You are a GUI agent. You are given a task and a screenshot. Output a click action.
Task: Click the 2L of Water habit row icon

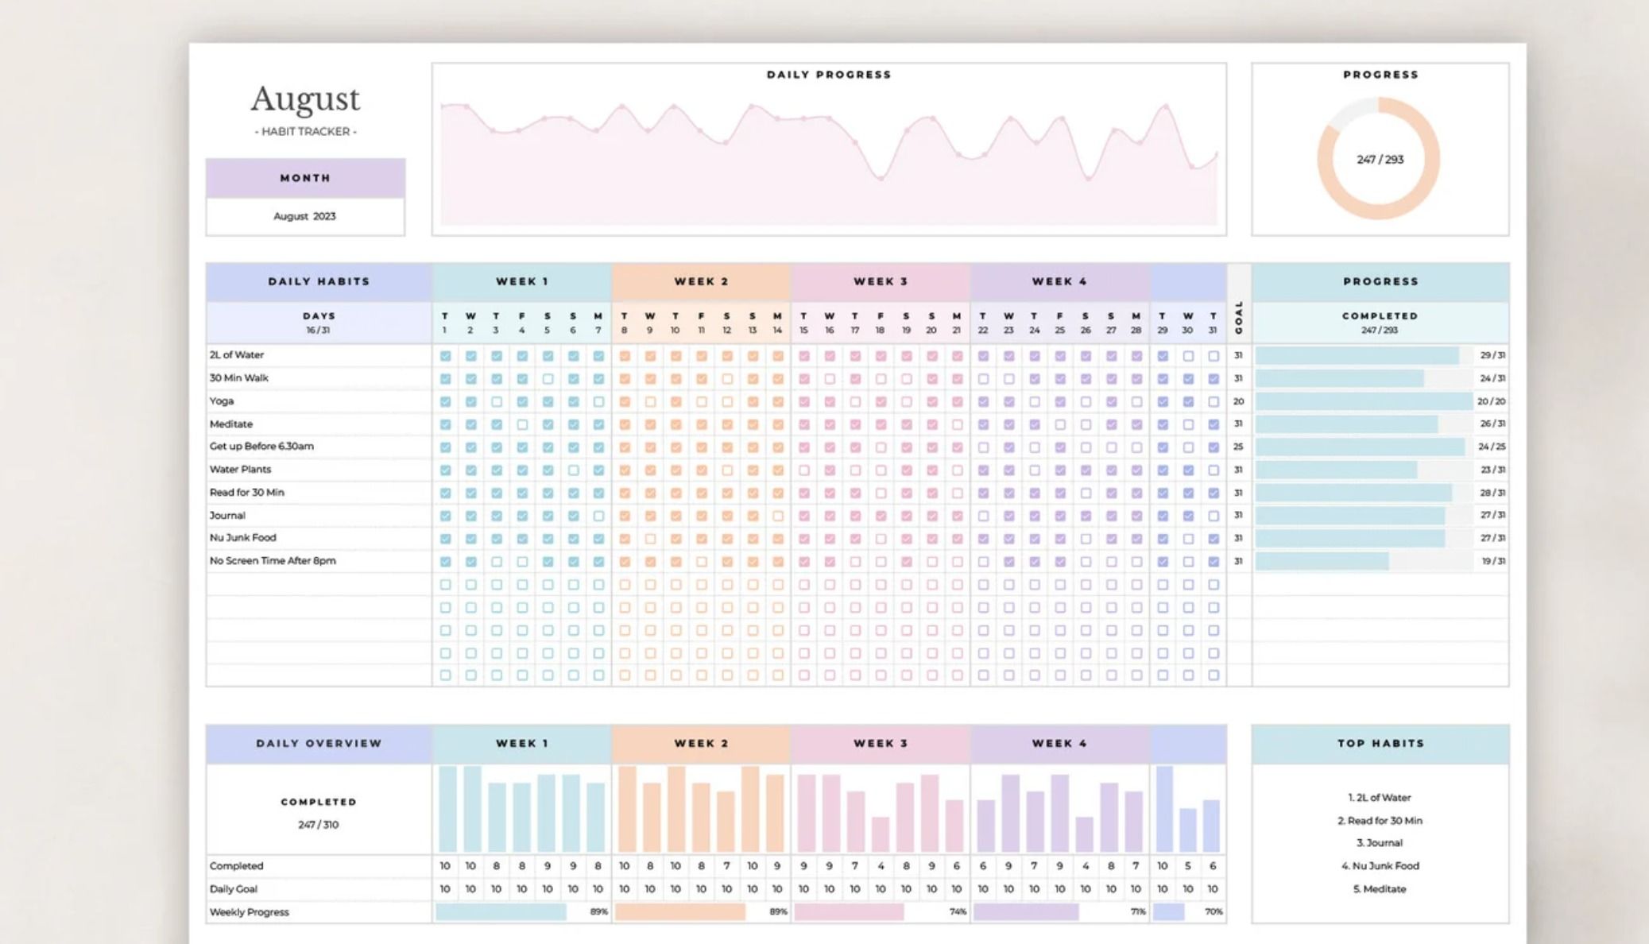coord(443,354)
